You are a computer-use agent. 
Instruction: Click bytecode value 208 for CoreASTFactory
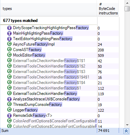pos(101,50)
